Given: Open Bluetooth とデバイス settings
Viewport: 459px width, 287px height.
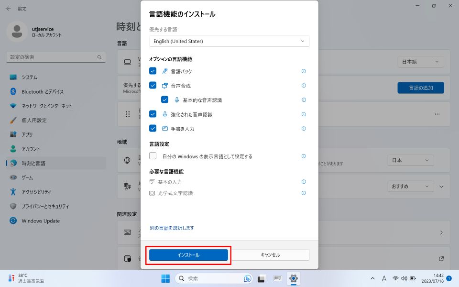Looking at the screenshot, I should coord(56,92).
